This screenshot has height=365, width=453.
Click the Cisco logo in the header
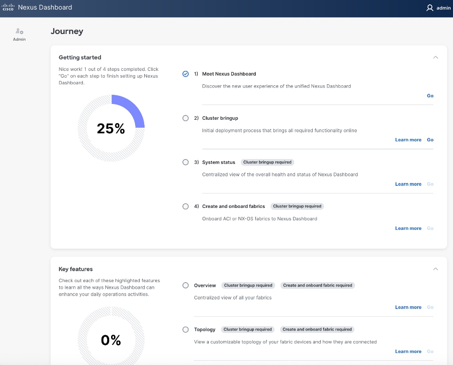click(8, 7)
